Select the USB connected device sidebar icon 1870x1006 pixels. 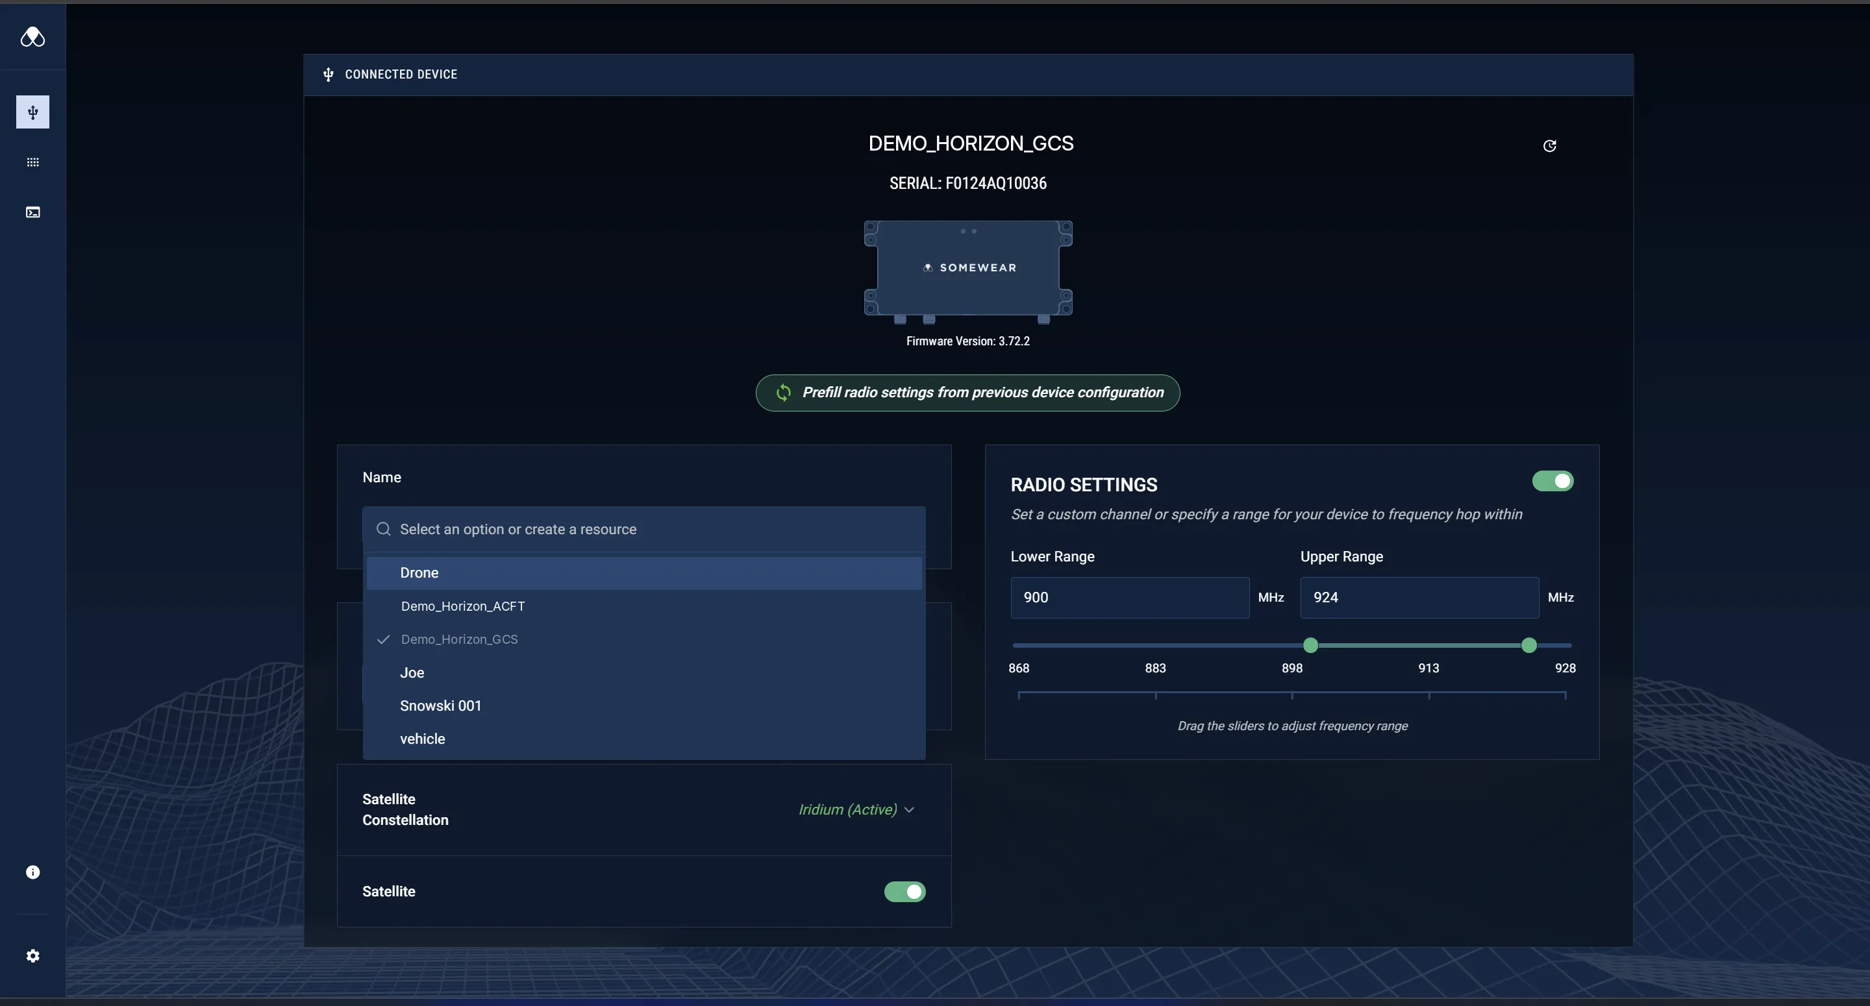tap(32, 112)
